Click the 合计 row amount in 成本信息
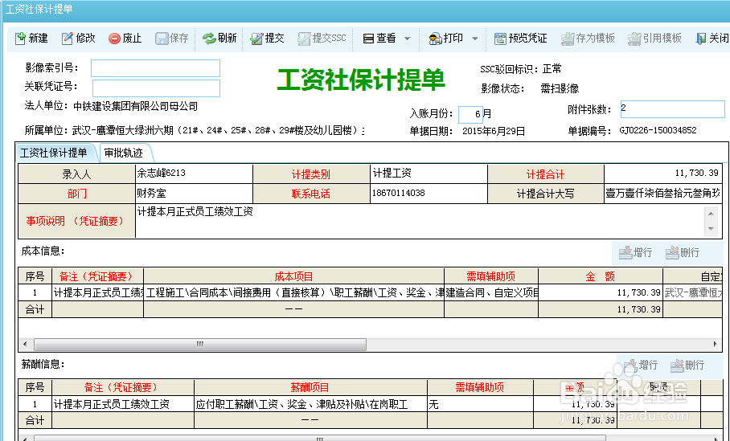 click(601, 309)
